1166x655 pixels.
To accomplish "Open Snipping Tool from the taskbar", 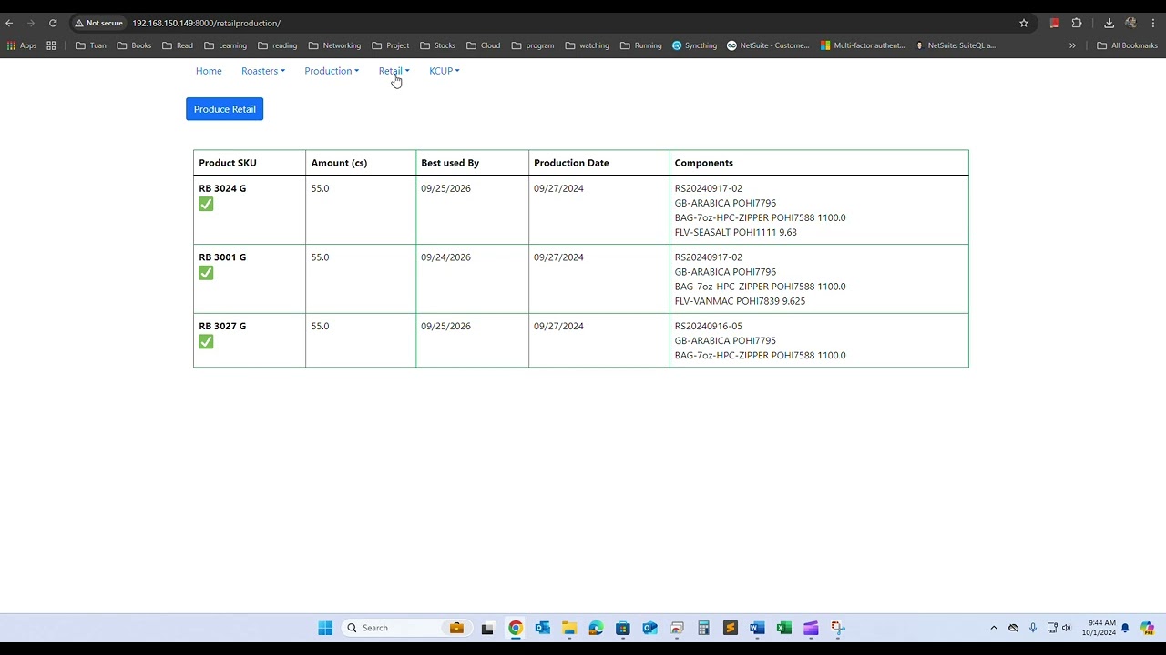I will 837,628.
